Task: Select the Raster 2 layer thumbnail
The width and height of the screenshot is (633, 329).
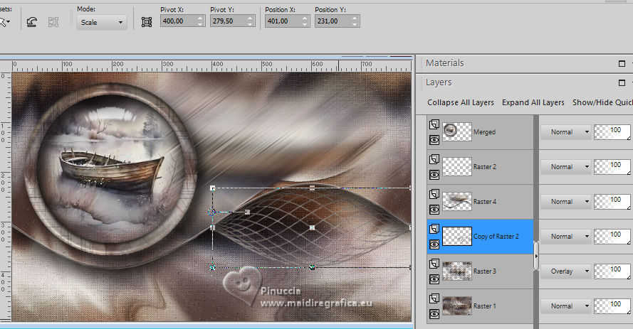Action: tap(457, 167)
